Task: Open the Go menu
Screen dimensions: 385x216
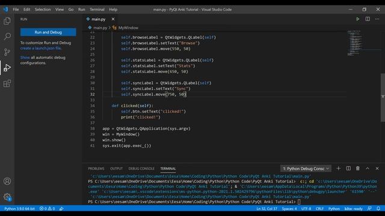Action: [71, 10]
